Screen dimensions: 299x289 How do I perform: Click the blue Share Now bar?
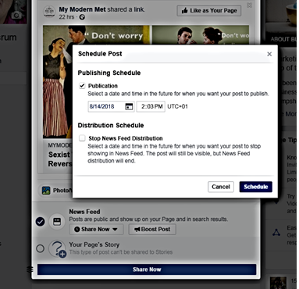coord(147,269)
